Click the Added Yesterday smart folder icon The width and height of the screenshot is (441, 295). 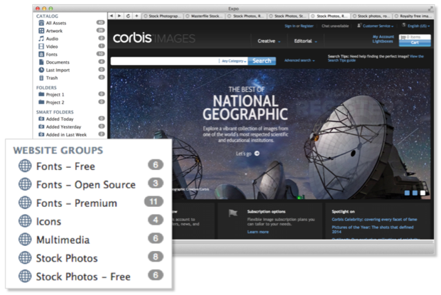(x=41, y=127)
